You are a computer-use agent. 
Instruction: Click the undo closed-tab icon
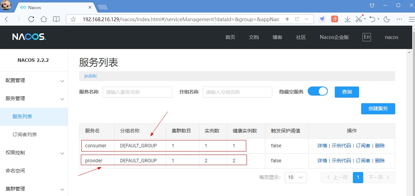click(372, 19)
